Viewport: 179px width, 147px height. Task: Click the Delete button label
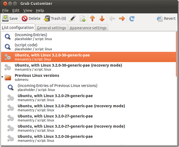click(34, 18)
